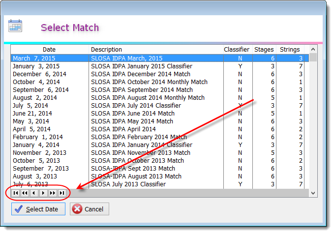Screen dimensions: 334x234
Task: Move to next record arrow
Action: [43, 193]
